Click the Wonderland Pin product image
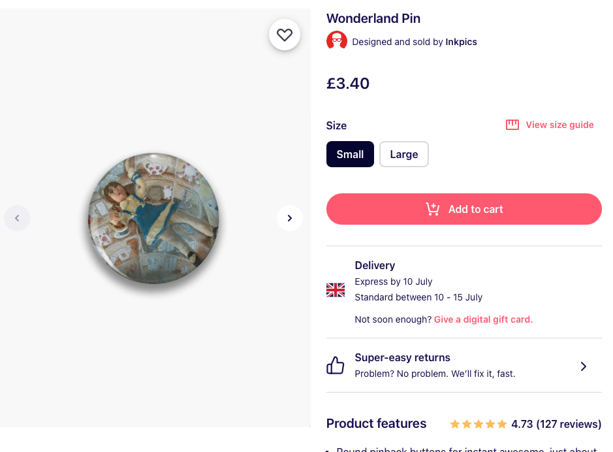The image size is (613, 452). click(154, 218)
